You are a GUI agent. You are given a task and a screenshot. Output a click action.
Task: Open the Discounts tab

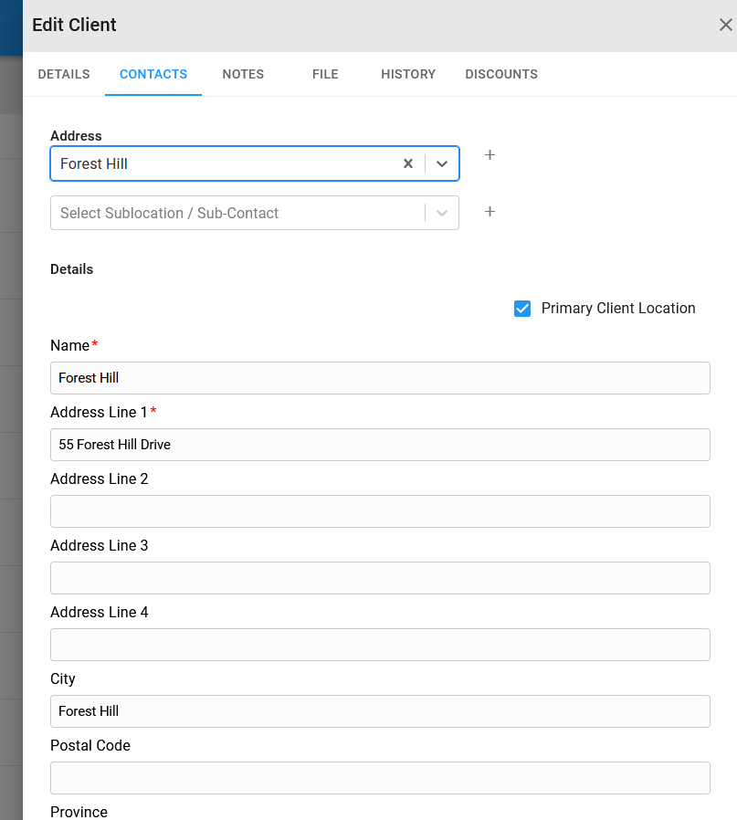(x=501, y=74)
